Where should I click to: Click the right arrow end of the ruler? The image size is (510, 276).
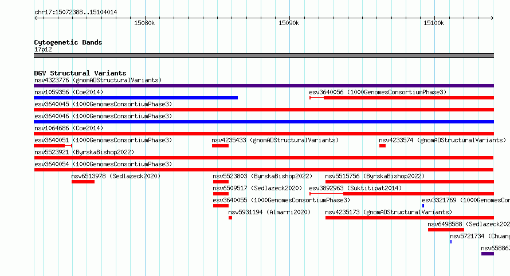pyautogui.click(x=492, y=18)
